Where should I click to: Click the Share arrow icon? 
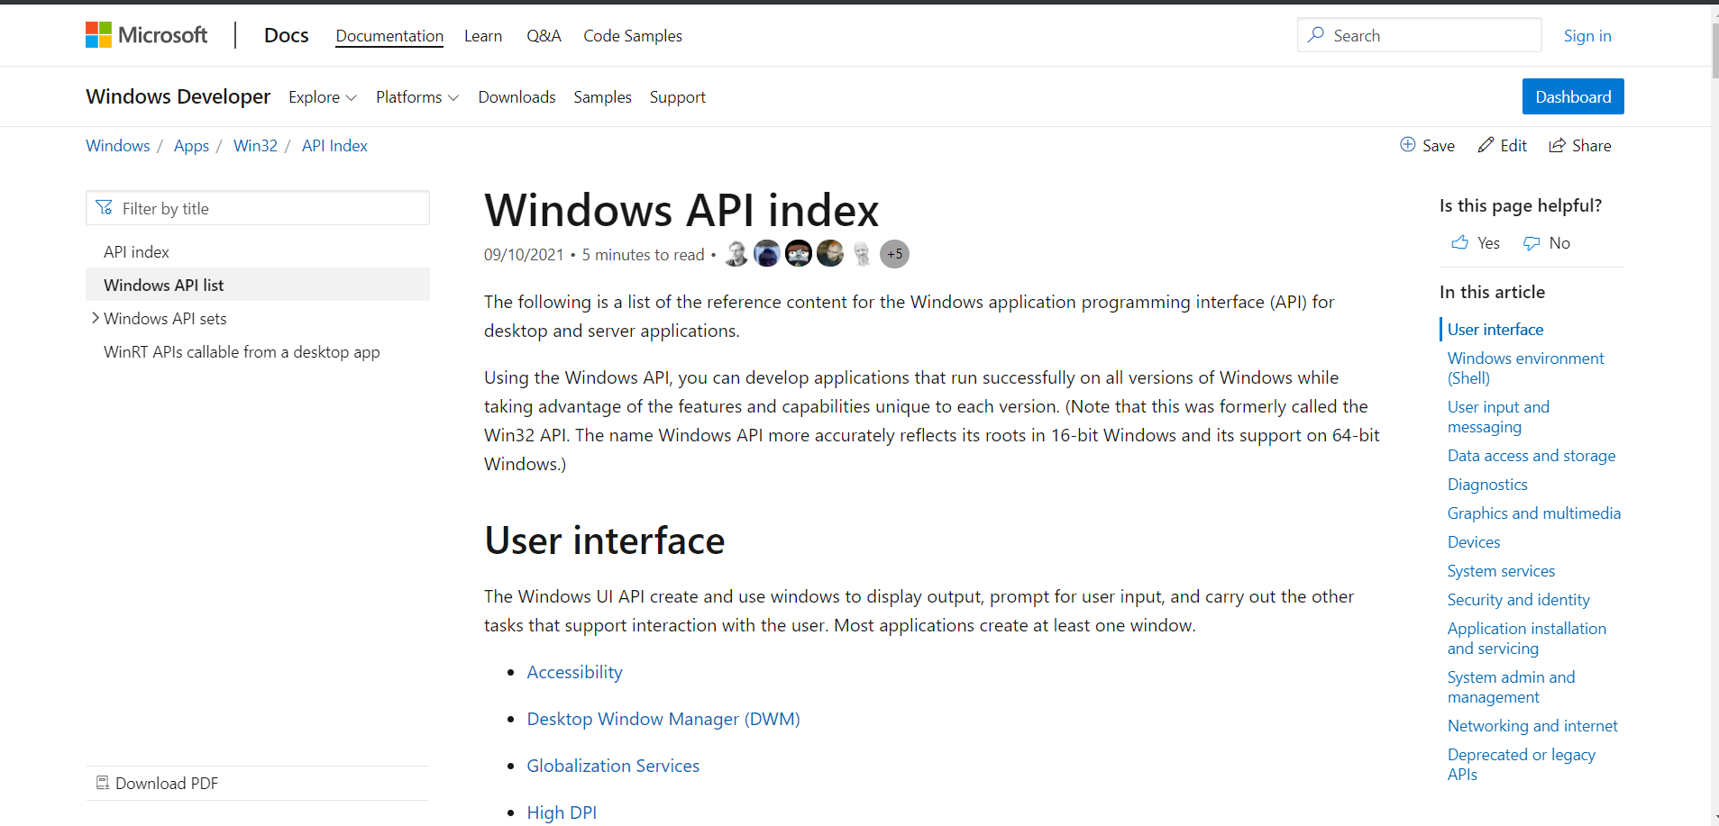point(1557,145)
